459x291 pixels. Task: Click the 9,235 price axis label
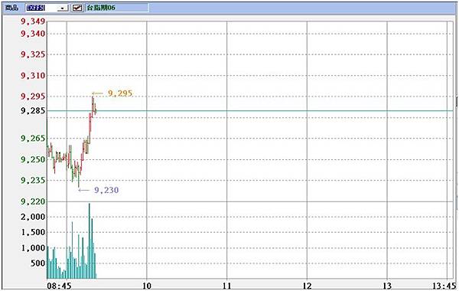coord(33,180)
